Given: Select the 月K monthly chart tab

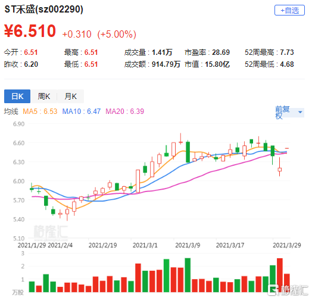Looking at the screenshot, I should (71, 96).
